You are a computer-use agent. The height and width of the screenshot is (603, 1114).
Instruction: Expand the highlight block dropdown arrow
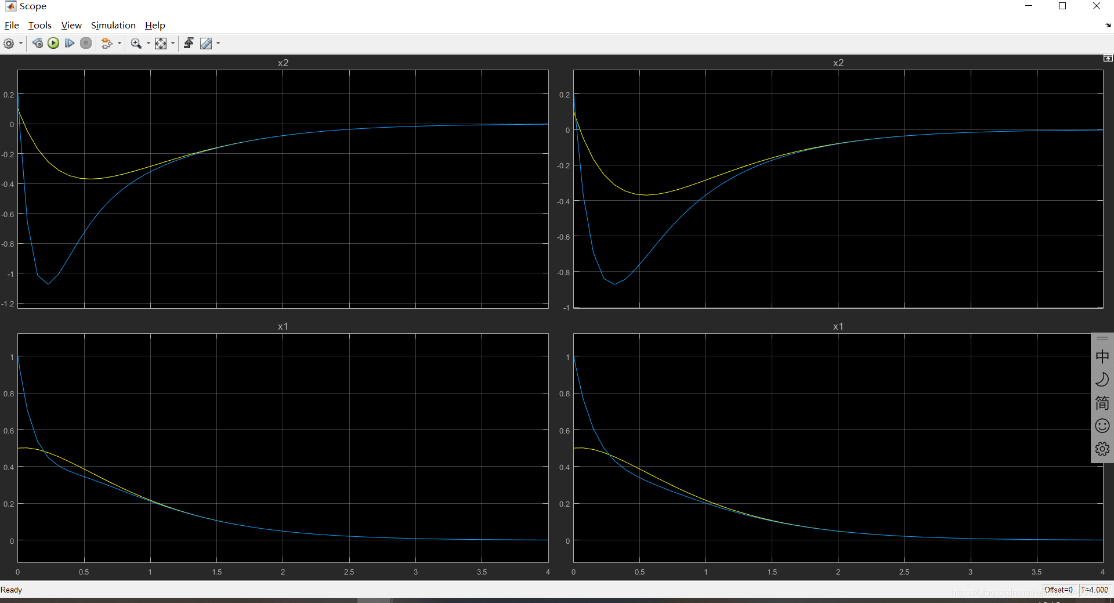[x=120, y=44]
